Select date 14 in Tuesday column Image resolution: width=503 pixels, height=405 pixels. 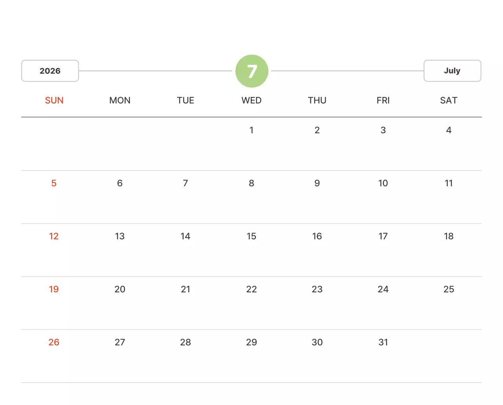185,236
